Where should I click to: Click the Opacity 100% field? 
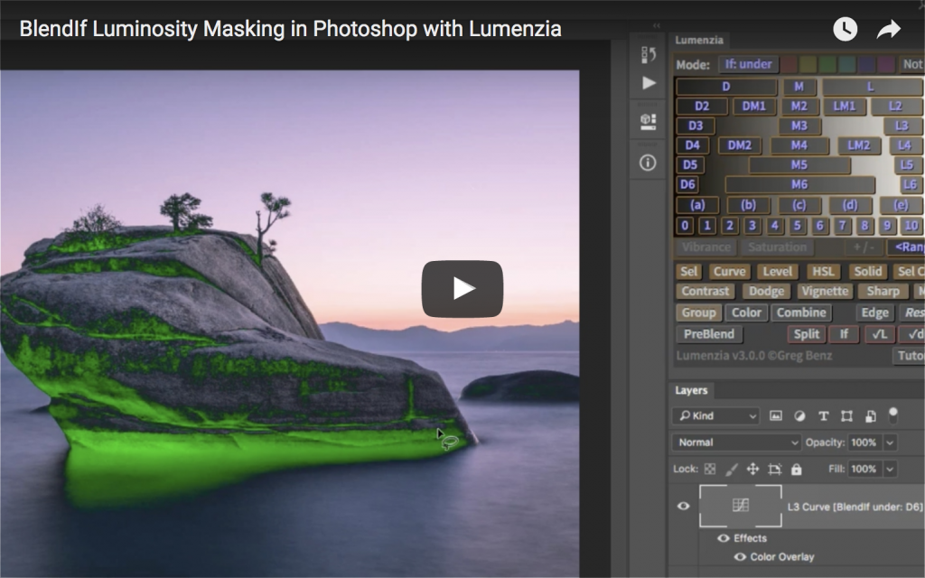coord(864,443)
